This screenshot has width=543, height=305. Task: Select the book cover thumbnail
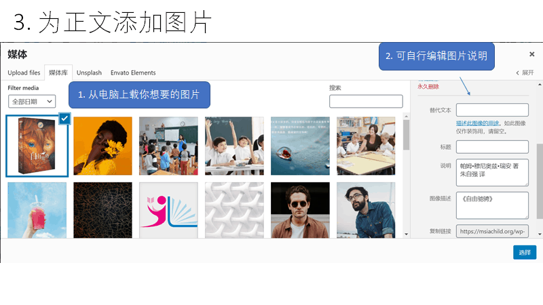click(37, 146)
